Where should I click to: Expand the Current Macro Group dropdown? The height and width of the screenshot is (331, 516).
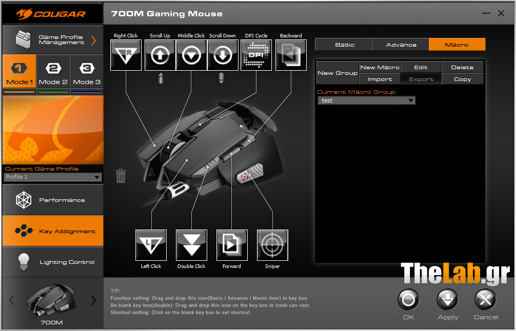366,100
